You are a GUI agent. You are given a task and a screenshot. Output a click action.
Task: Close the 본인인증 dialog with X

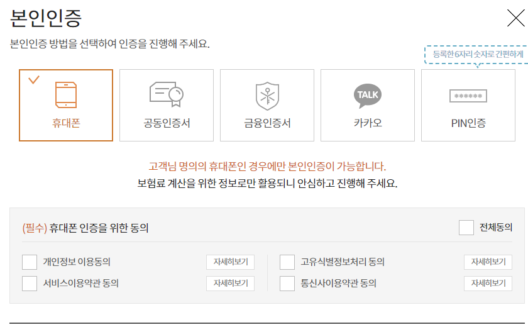516,18
